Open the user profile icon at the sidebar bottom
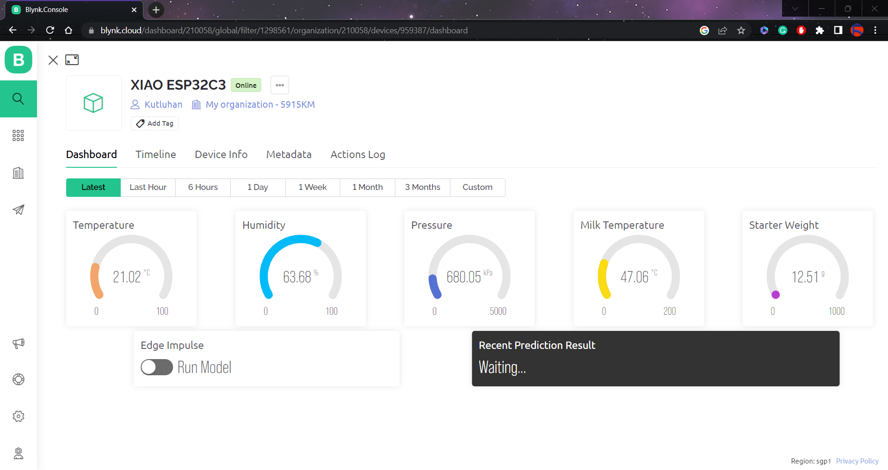This screenshot has height=470, width=888. coord(18,453)
